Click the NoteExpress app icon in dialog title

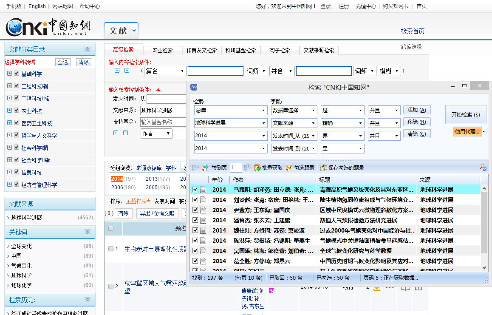tap(194, 87)
